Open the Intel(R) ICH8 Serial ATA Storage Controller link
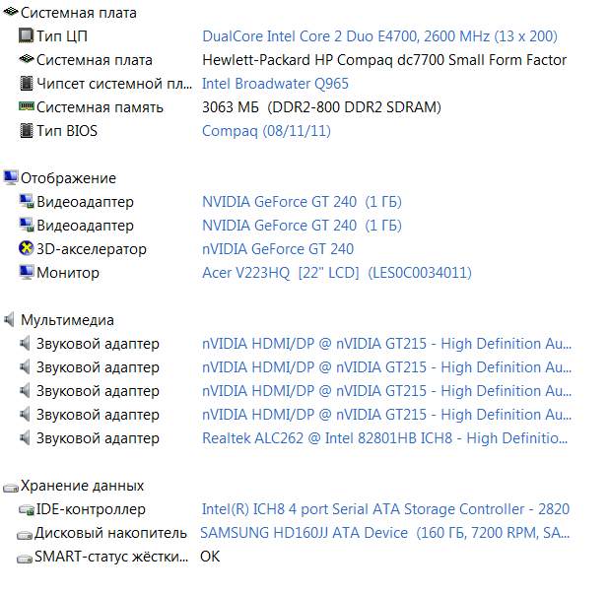 pos(385,509)
